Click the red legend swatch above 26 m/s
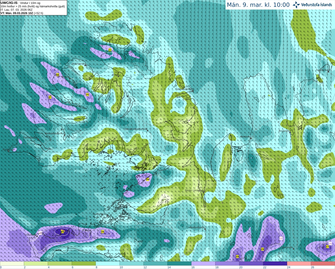 coord(323,264)
